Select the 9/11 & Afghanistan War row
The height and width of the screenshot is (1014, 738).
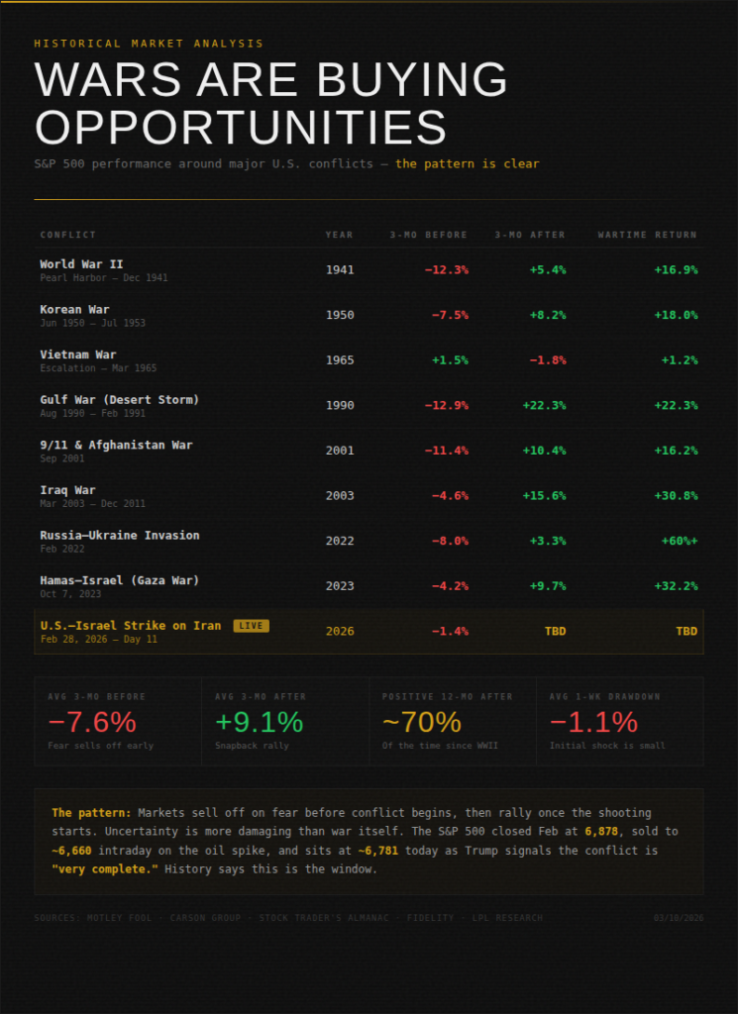[116, 446]
